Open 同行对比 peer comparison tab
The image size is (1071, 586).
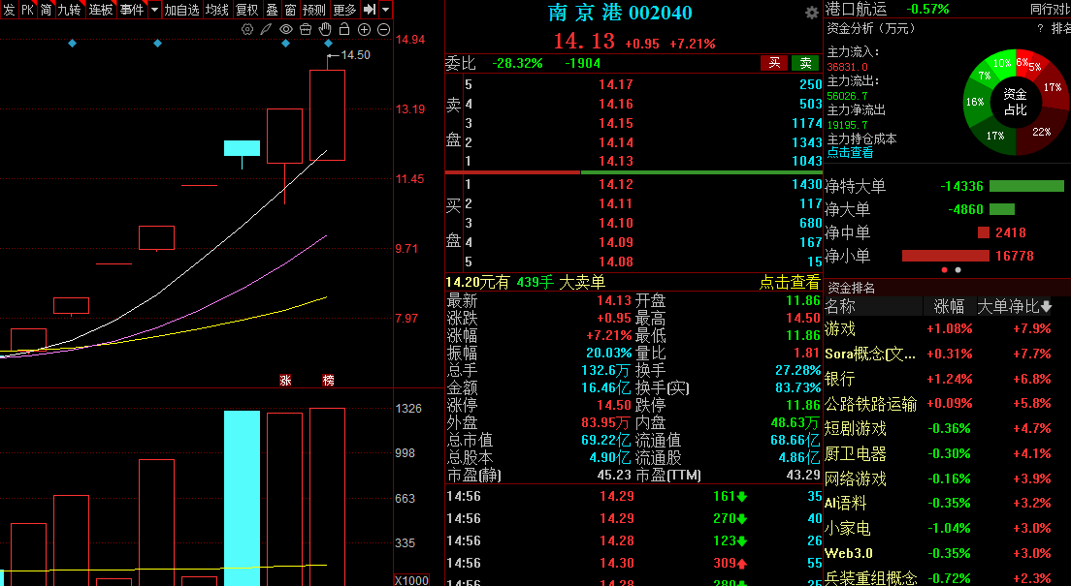coord(1051,9)
